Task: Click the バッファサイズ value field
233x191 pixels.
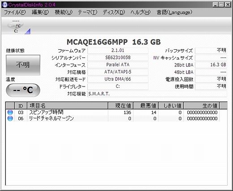Action: coord(211,51)
